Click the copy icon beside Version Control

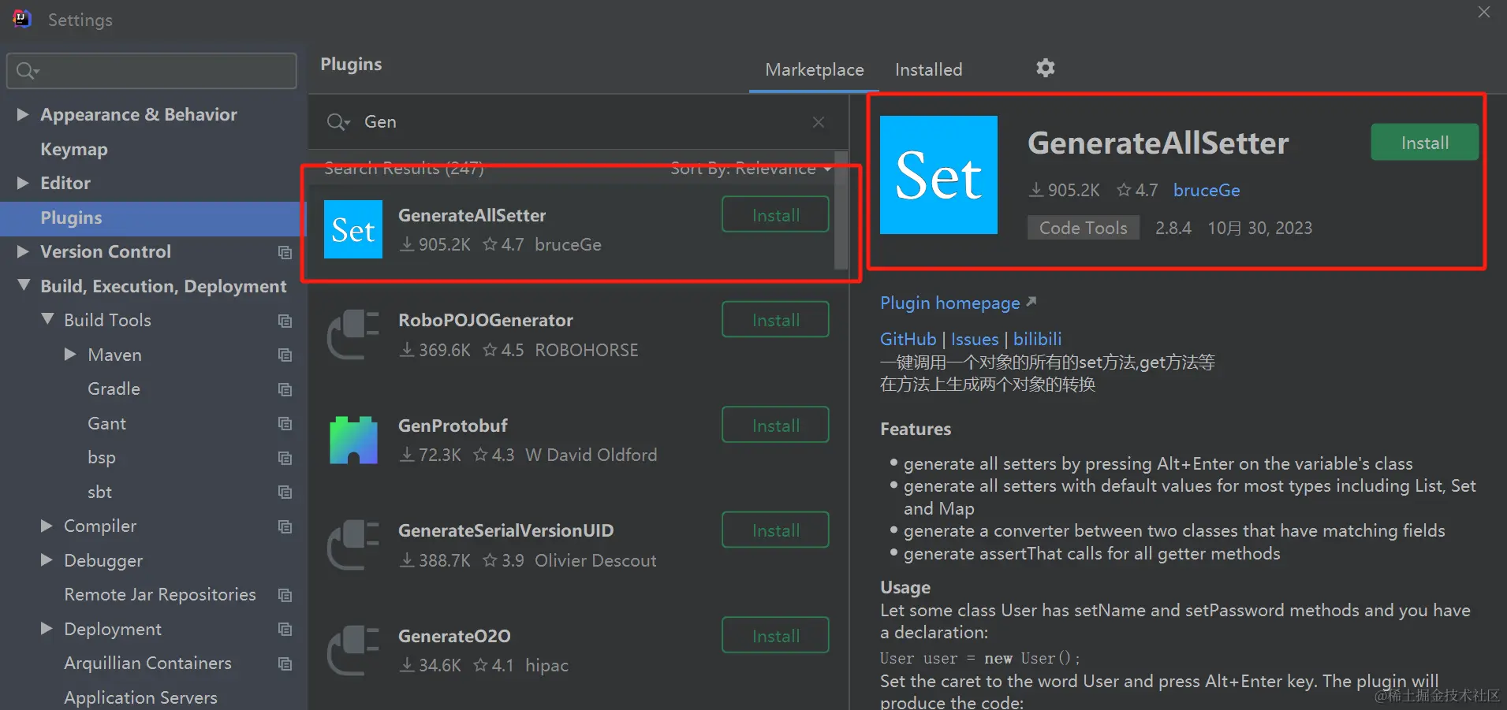(x=285, y=252)
